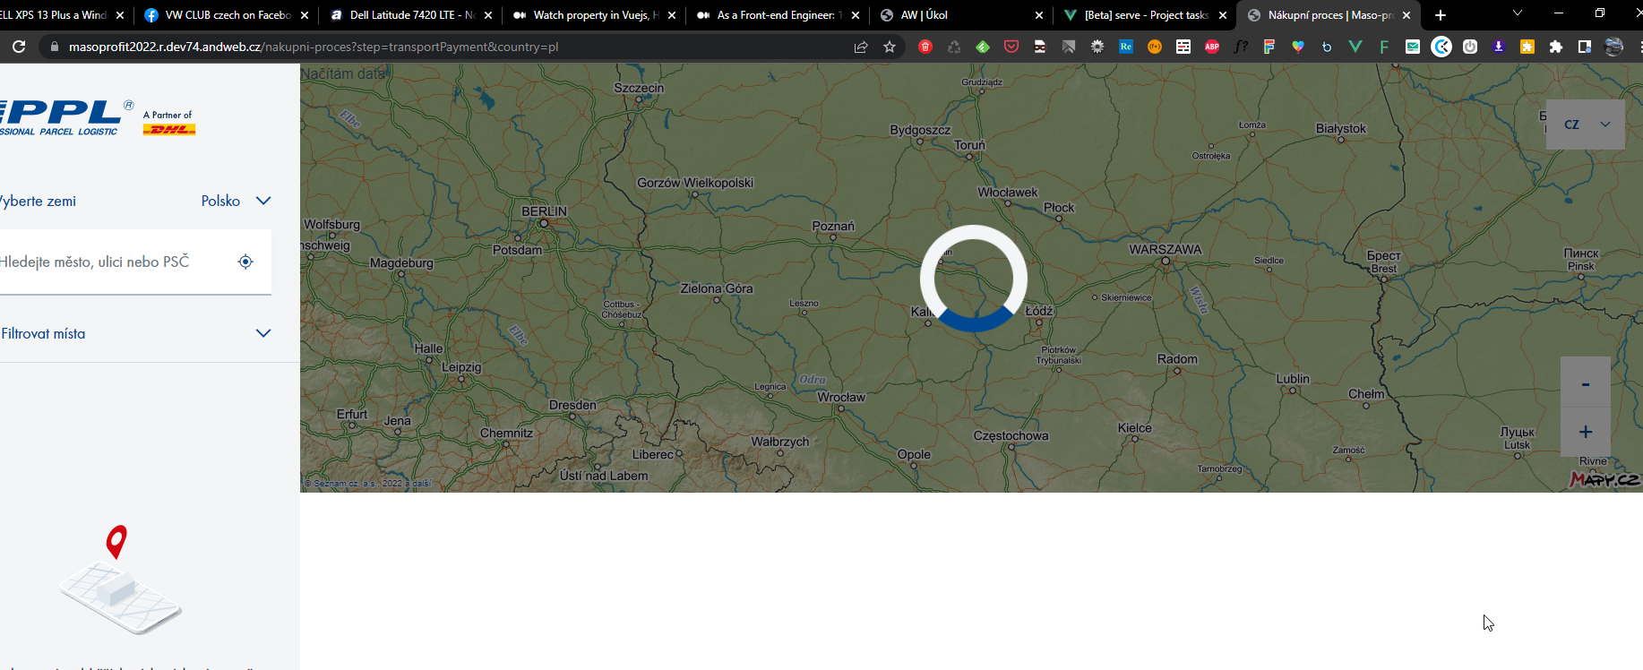Viewport: 1643px width, 670px height.
Task: Bookmark this page with star icon
Action: [890, 47]
